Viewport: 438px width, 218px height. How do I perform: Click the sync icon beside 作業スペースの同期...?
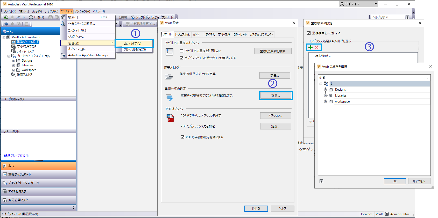tap(63, 24)
